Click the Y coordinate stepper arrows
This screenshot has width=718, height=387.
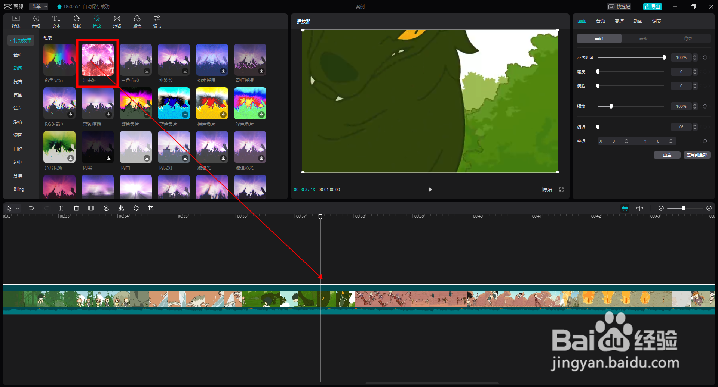[671, 141]
